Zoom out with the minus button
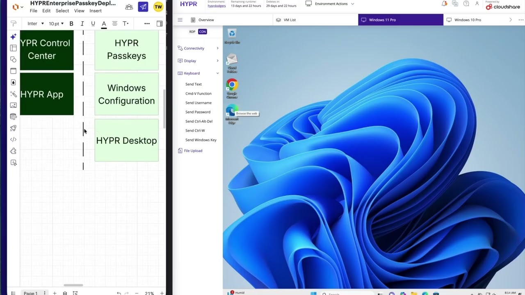Screen dimensions: 525x295 click(x=137, y=293)
